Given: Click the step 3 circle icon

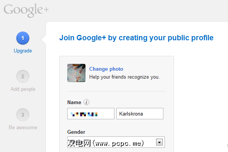Looking at the screenshot, I should (x=23, y=115).
